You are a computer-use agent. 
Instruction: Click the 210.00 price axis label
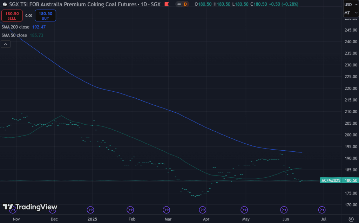tap(351, 112)
